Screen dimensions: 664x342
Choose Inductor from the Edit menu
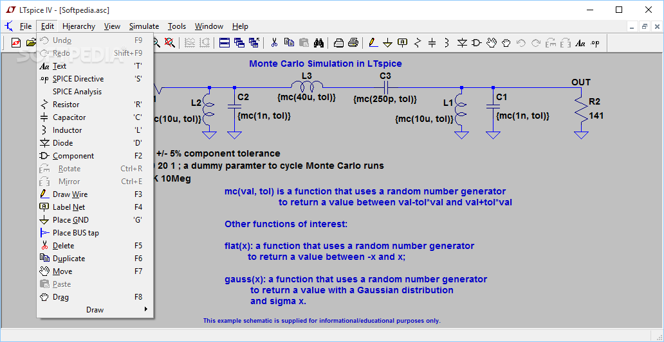[x=95, y=130]
